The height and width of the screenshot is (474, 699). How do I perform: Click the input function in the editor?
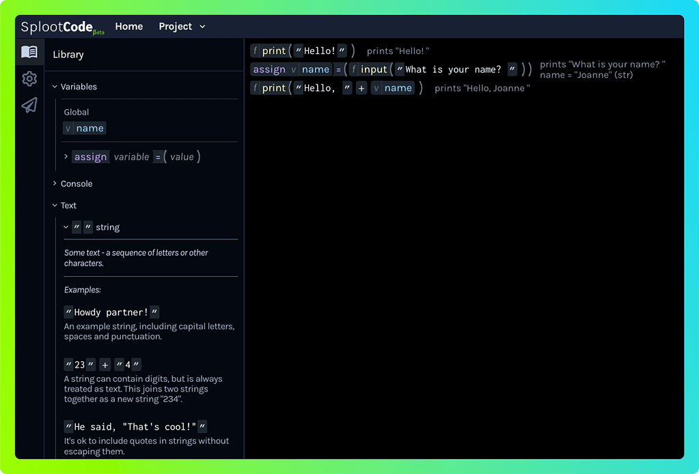click(x=373, y=70)
